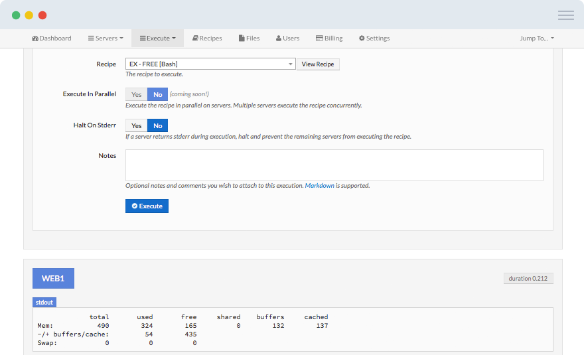Expand the Jump To... dropdown

(x=537, y=38)
